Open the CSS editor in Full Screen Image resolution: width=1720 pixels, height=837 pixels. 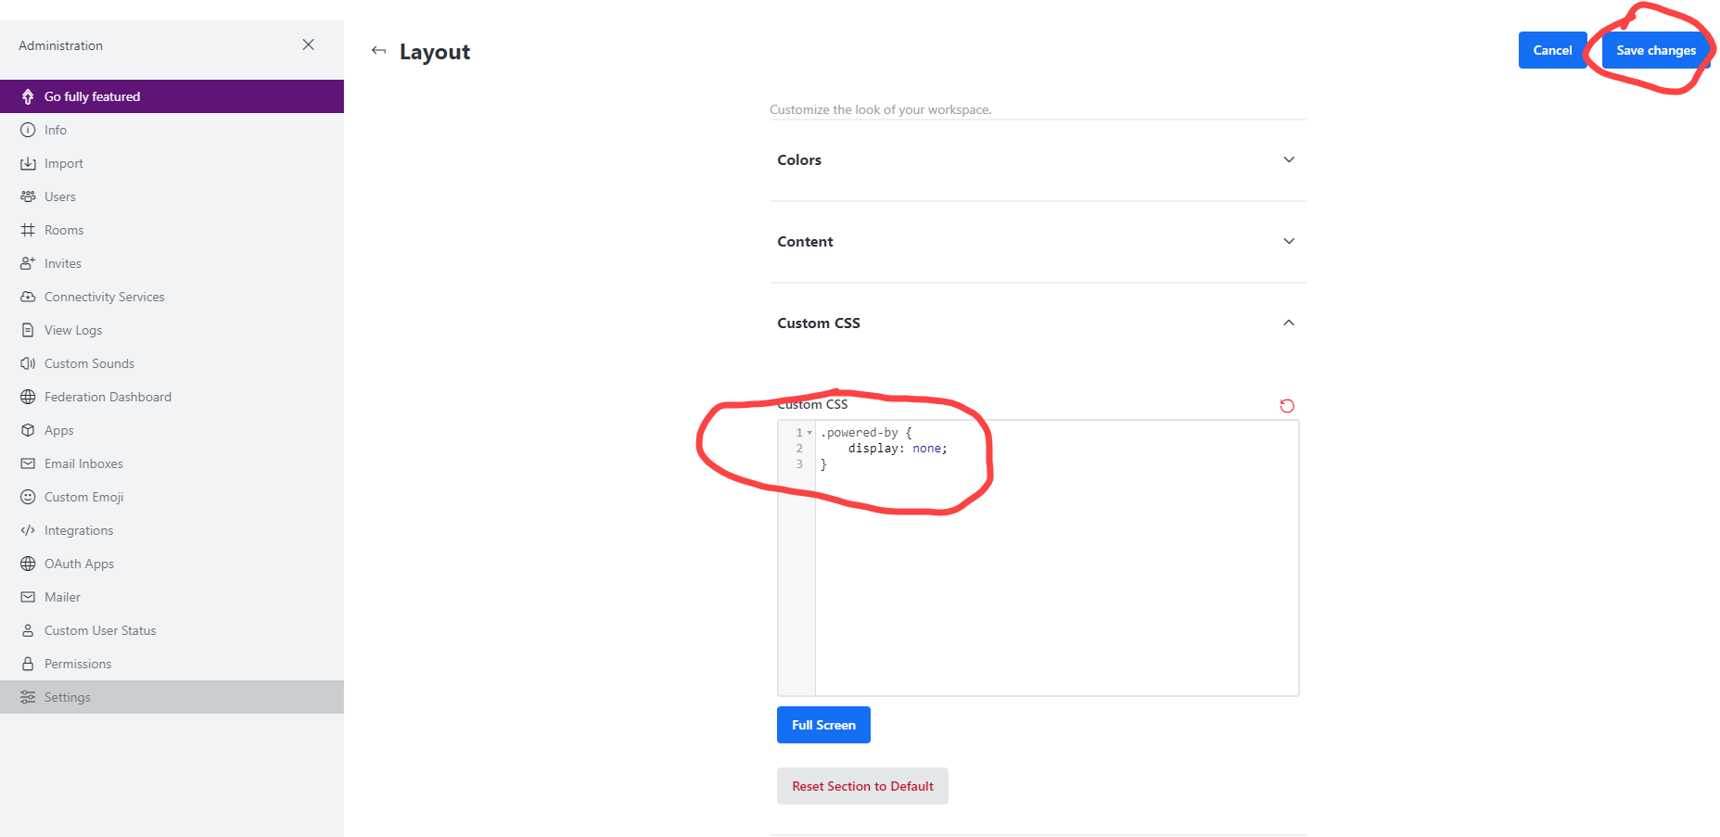823,725
